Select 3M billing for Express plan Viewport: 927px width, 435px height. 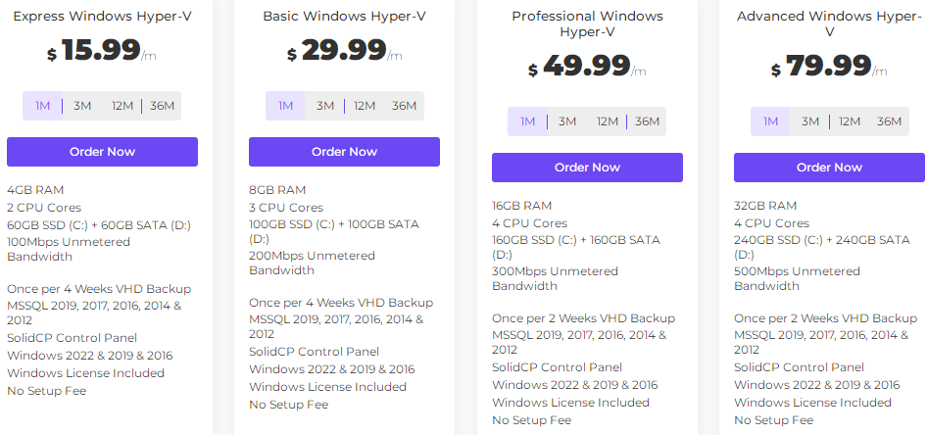[x=82, y=106]
